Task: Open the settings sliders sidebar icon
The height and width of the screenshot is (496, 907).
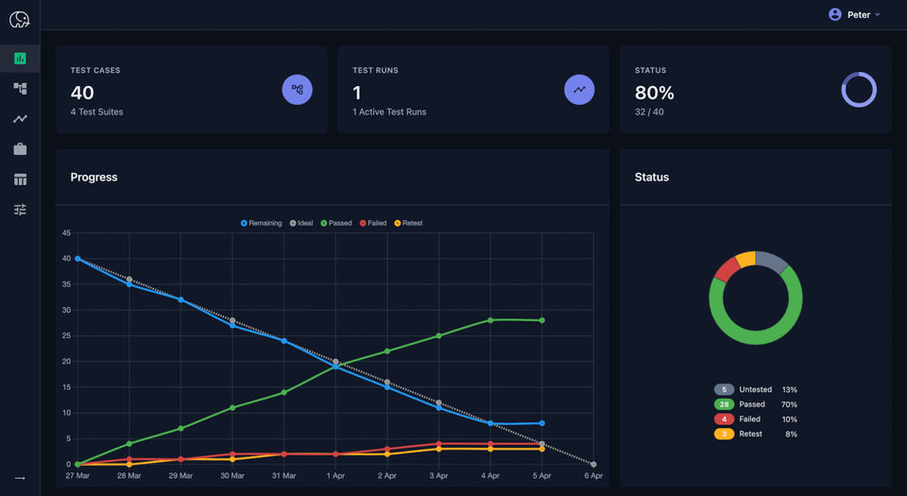Action: point(20,210)
